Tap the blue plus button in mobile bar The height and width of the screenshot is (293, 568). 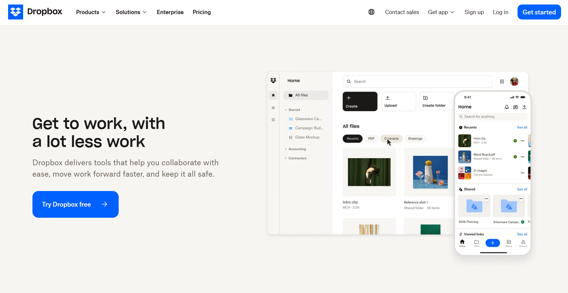click(x=492, y=243)
